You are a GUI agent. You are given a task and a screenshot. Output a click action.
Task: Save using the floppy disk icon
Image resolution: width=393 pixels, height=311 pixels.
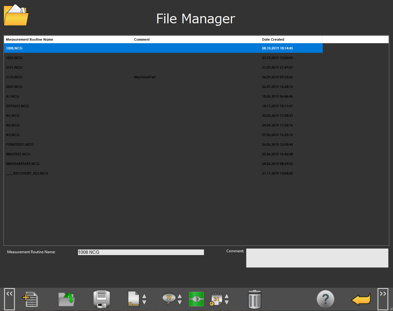coord(102,299)
